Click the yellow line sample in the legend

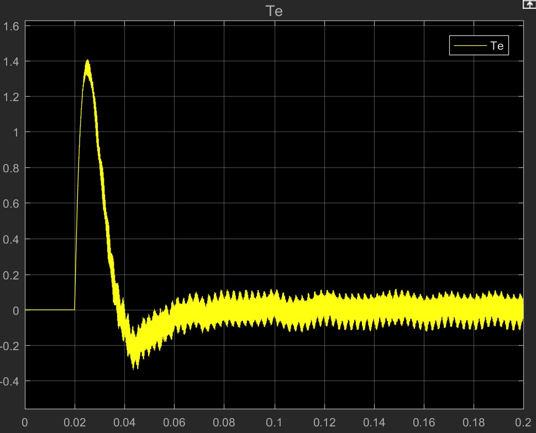coord(470,45)
